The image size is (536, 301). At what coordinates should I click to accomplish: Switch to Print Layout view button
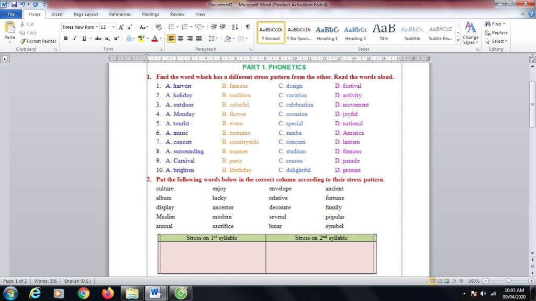(432, 281)
